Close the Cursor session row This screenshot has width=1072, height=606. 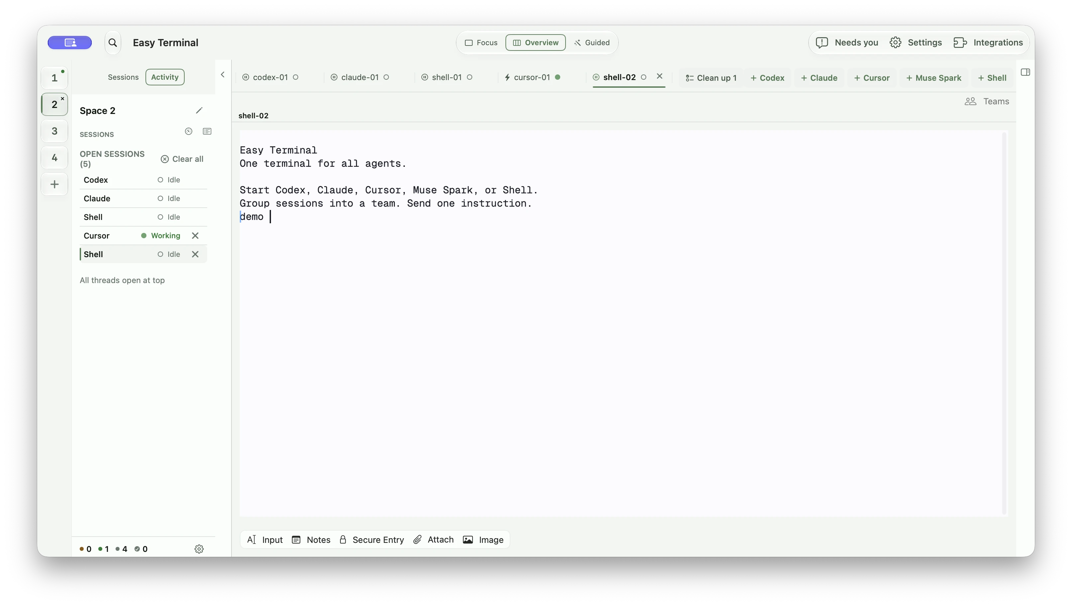click(x=195, y=236)
